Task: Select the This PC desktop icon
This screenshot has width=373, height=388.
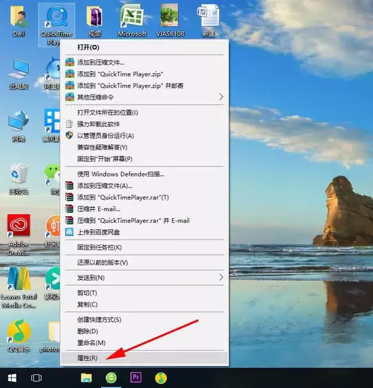Action: [x=19, y=74]
